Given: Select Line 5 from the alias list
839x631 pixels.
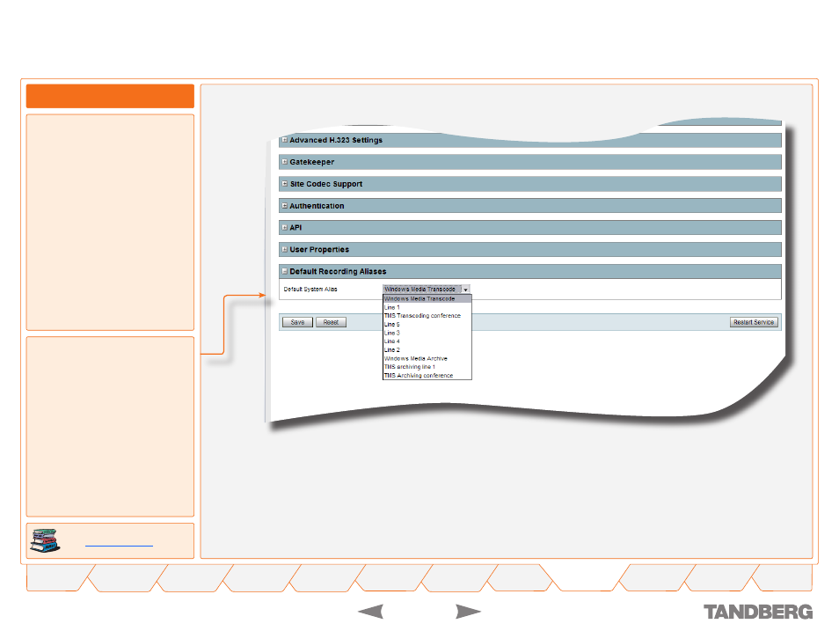Looking at the screenshot, I should tap(427, 325).
